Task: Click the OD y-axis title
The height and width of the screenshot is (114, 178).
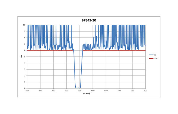Action: (21, 57)
